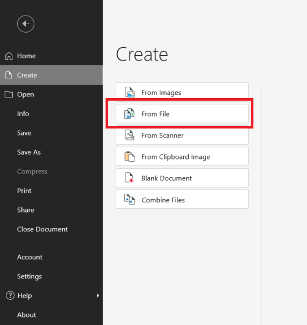
Task: Click the From Clipboard Image clipboard icon
Action: tap(130, 156)
